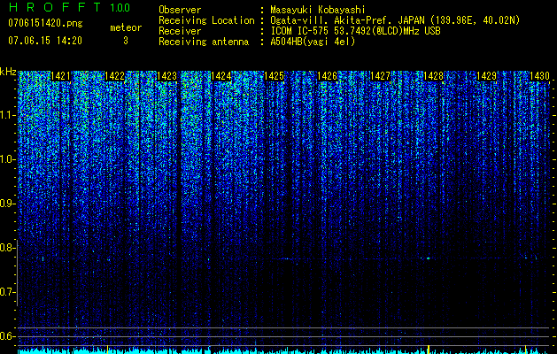Click the 1424 time marker

point(221,76)
